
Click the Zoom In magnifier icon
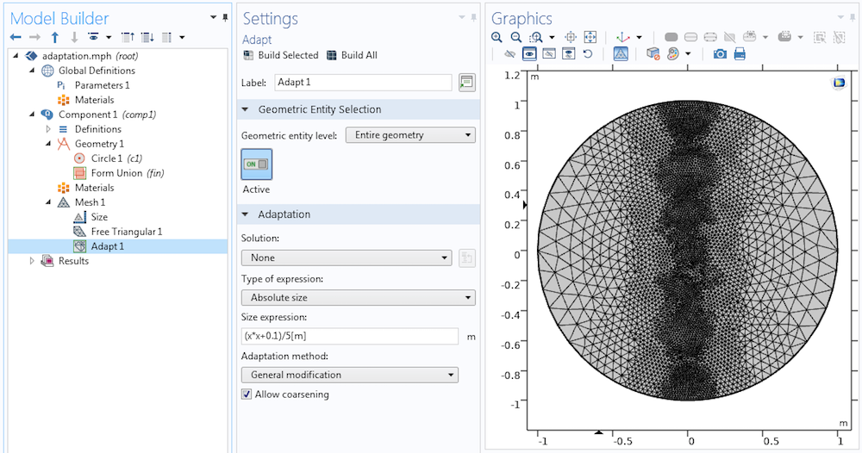(497, 37)
